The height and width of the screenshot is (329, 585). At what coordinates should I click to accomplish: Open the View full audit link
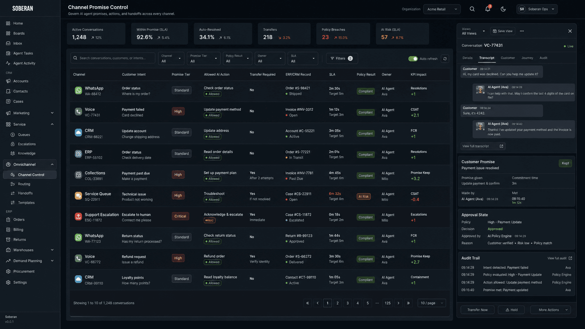pos(559,258)
